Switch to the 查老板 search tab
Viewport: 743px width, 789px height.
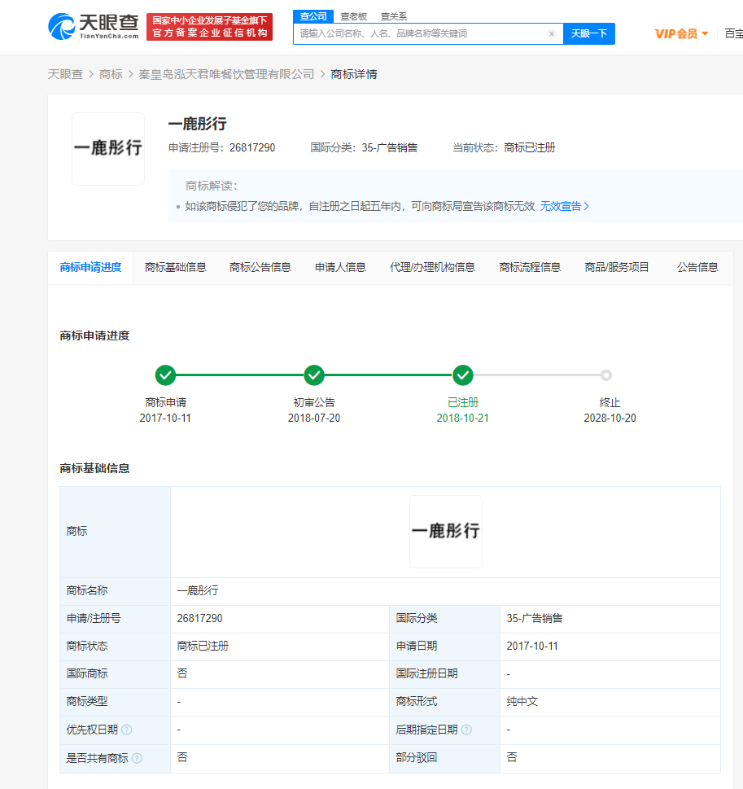[353, 15]
